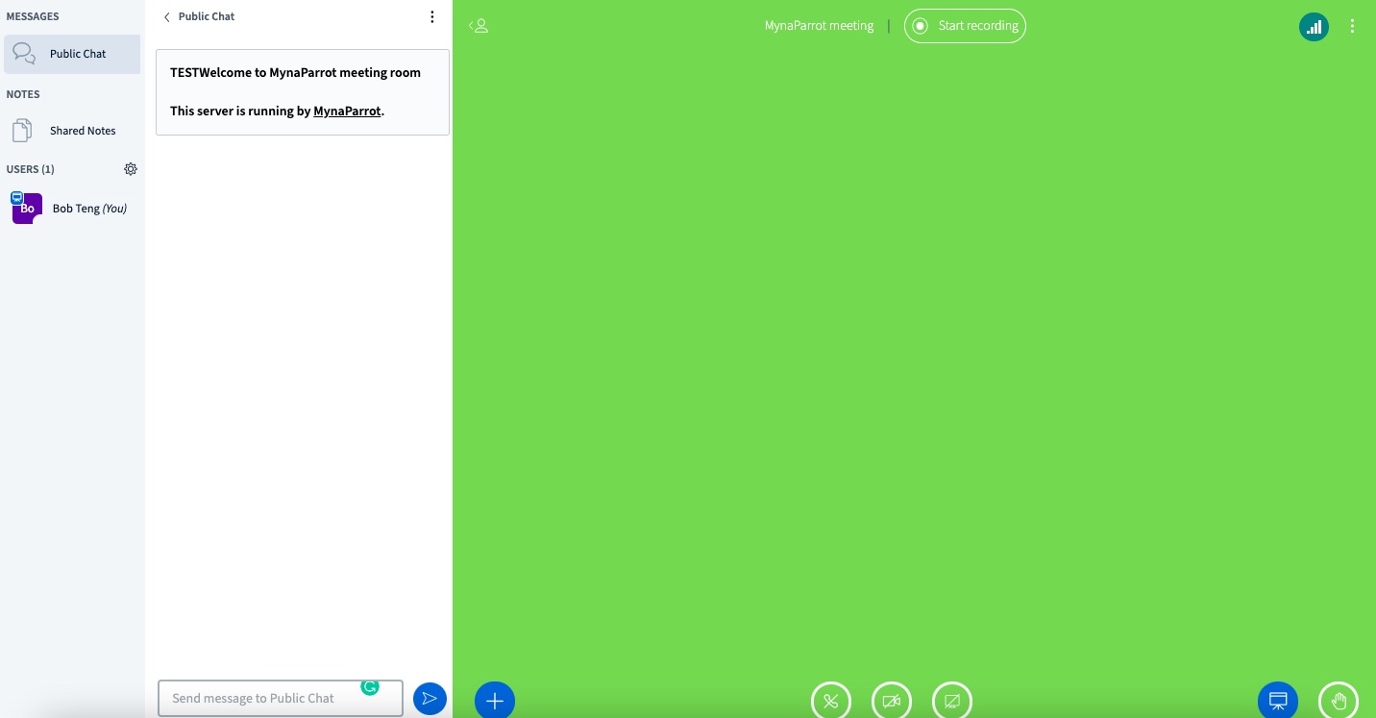This screenshot has height=718, width=1376.
Task: Click the MynaParrot meeting title
Action: click(819, 26)
